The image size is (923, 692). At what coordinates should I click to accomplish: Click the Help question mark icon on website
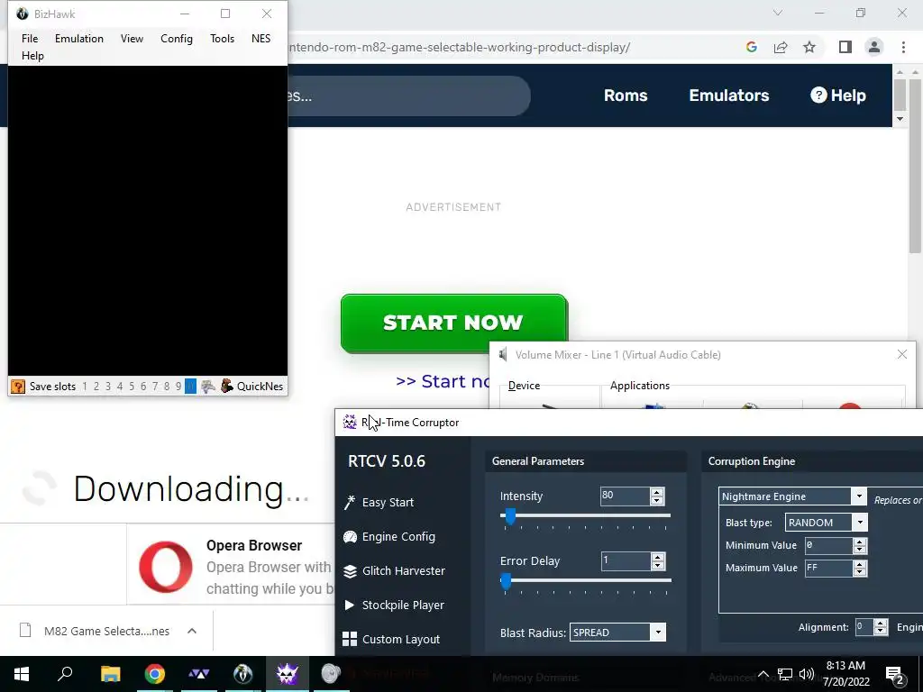click(818, 95)
